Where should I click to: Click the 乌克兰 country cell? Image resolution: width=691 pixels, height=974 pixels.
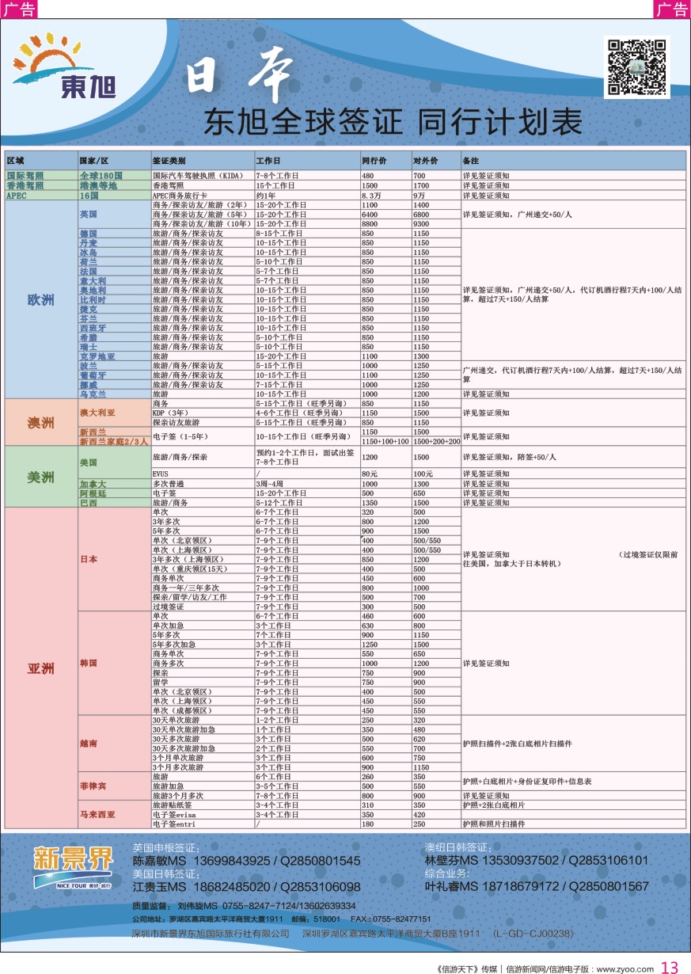[x=114, y=394]
